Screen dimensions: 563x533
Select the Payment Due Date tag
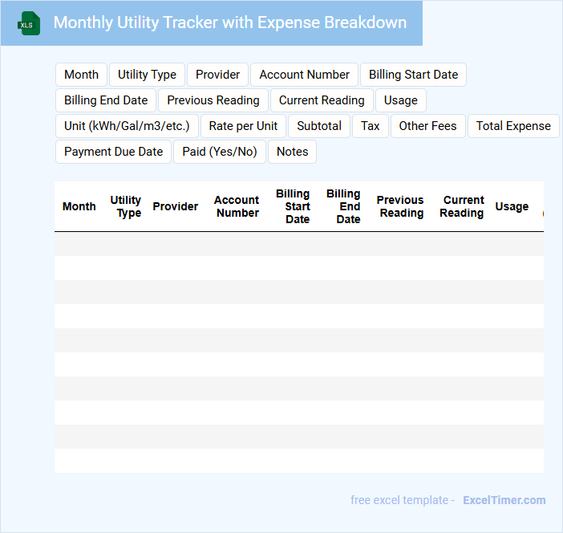click(113, 152)
